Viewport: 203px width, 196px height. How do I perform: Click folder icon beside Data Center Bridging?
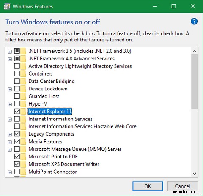tap(23, 81)
